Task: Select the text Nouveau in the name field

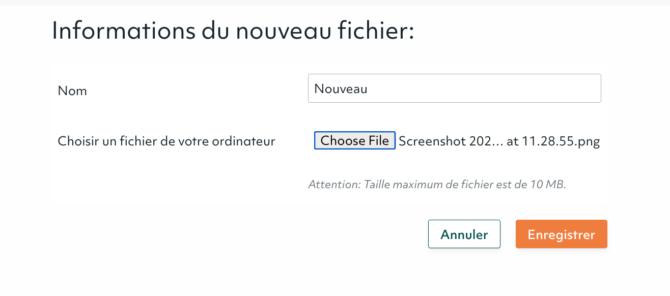Action: (x=341, y=88)
